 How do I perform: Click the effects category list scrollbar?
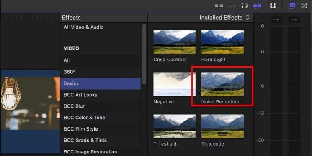tap(144, 54)
